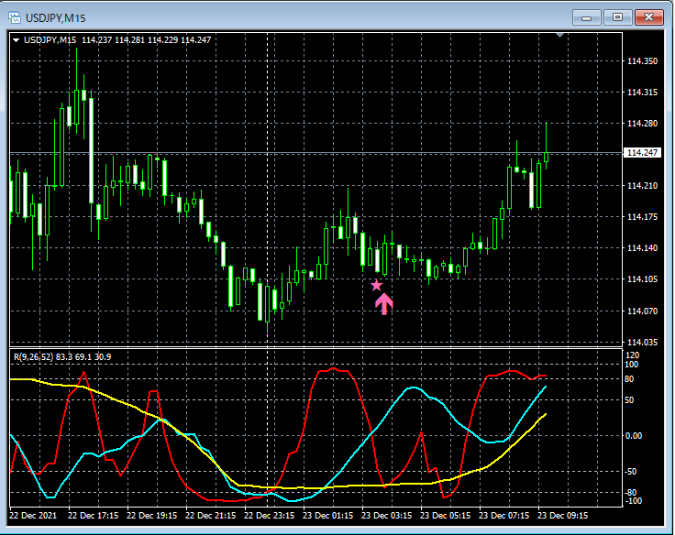This screenshot has width=675, height=535.
Task: Click the 114.210 price scale label
Action: coord(642,186)
